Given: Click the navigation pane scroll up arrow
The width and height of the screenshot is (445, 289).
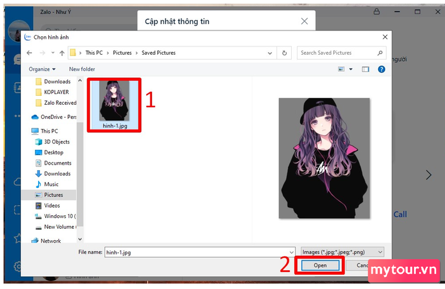Looking at the screenshot, I should pos(80,81).
